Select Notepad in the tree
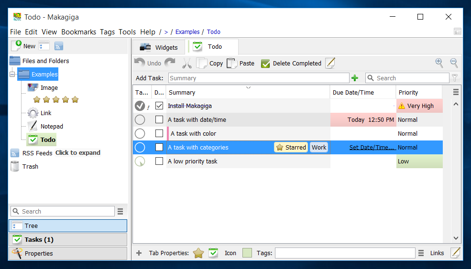471x269 pixels. click(52, 127)
